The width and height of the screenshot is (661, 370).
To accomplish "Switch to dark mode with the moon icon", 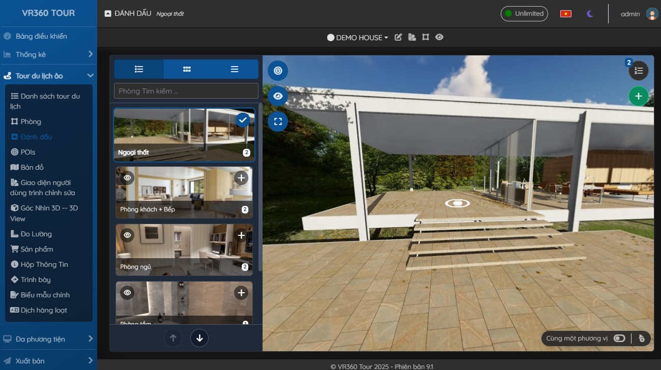I will (x=590, y=14).
